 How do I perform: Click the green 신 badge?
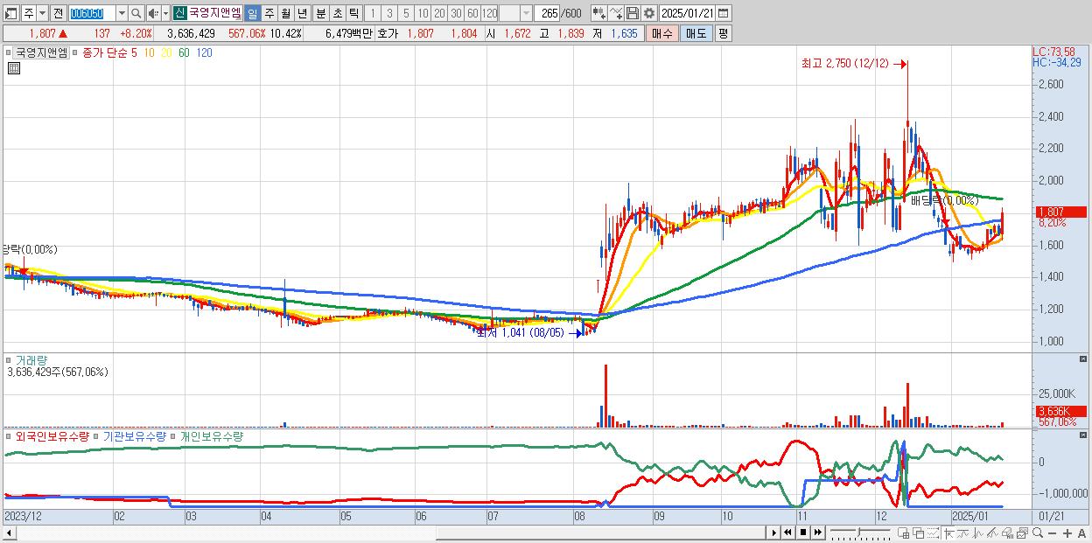click(x=178, y=13)
